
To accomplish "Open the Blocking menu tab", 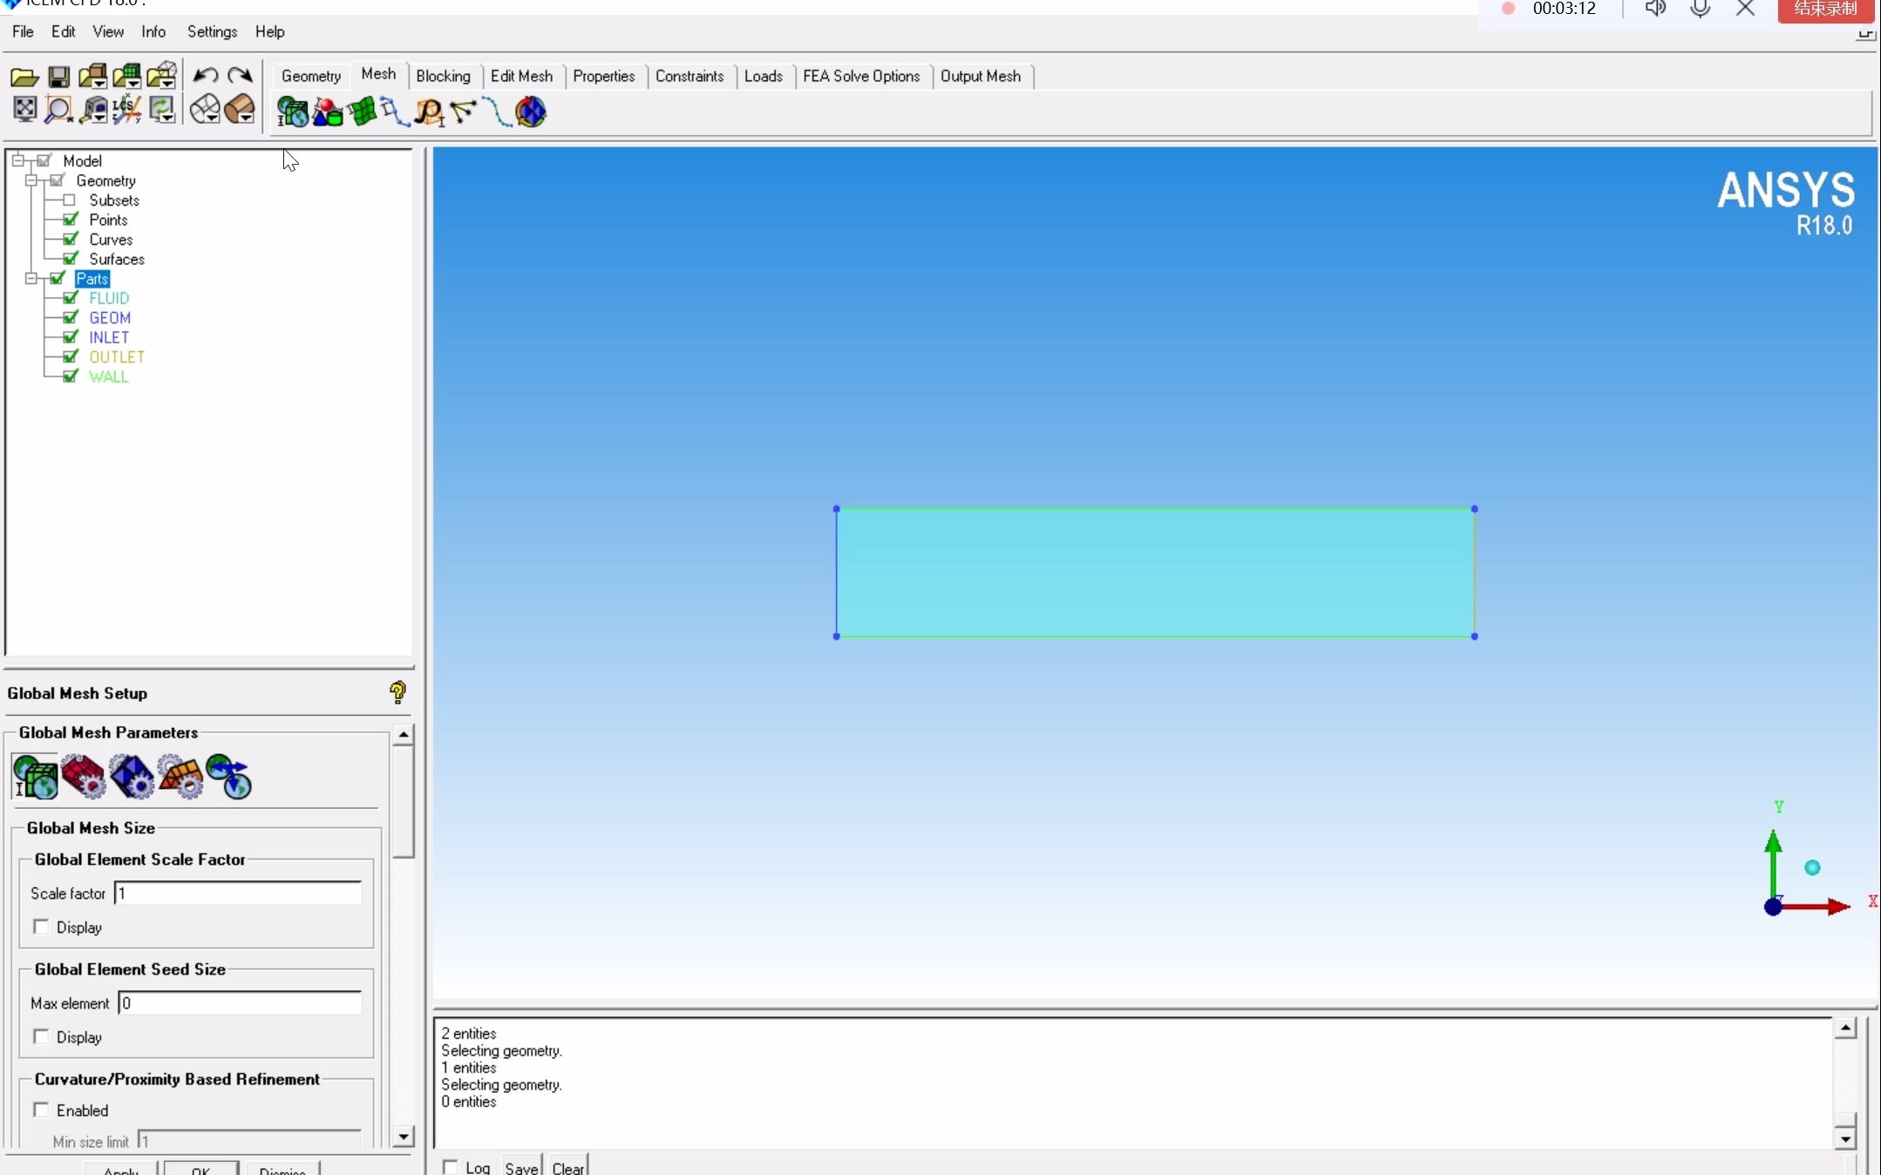I will 443,74.
